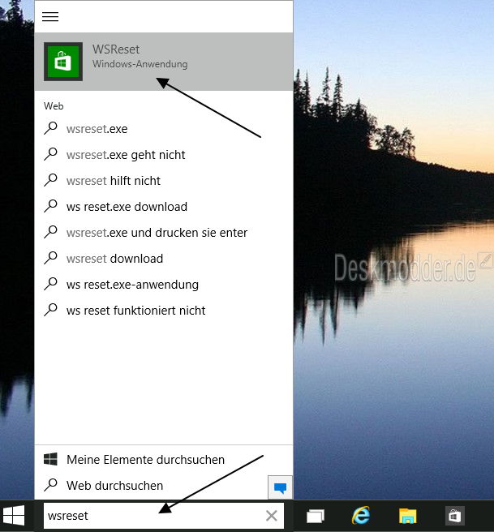Launch the WSReset Windows-Anwendung result
The width and height of the screenshot is (494, 532).
click(x=164, y=62)
